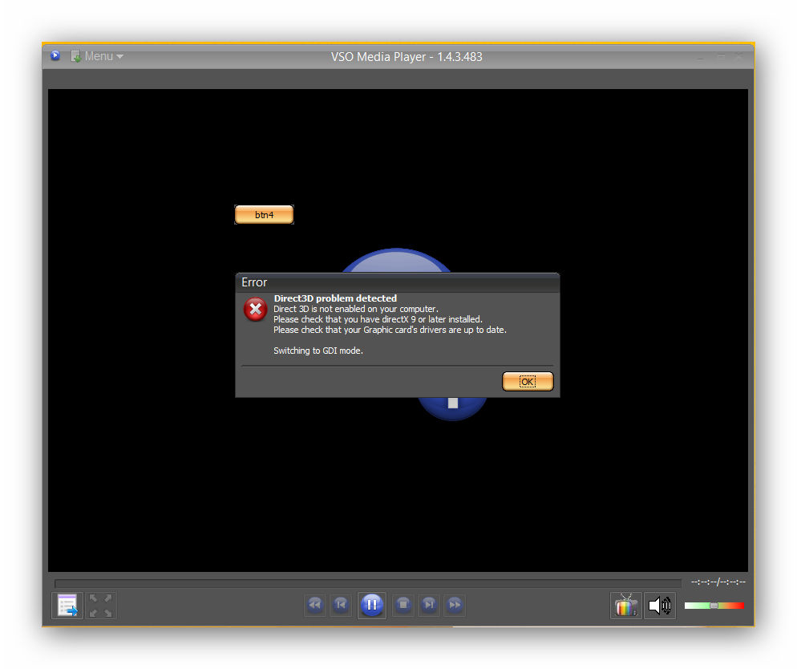Mute audio with the speaker icon
The width and height of the screenshot is (797, 669).
(660, 606)
